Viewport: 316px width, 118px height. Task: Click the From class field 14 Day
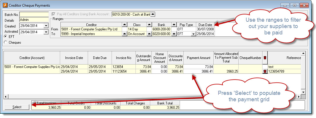coord(137,29)
